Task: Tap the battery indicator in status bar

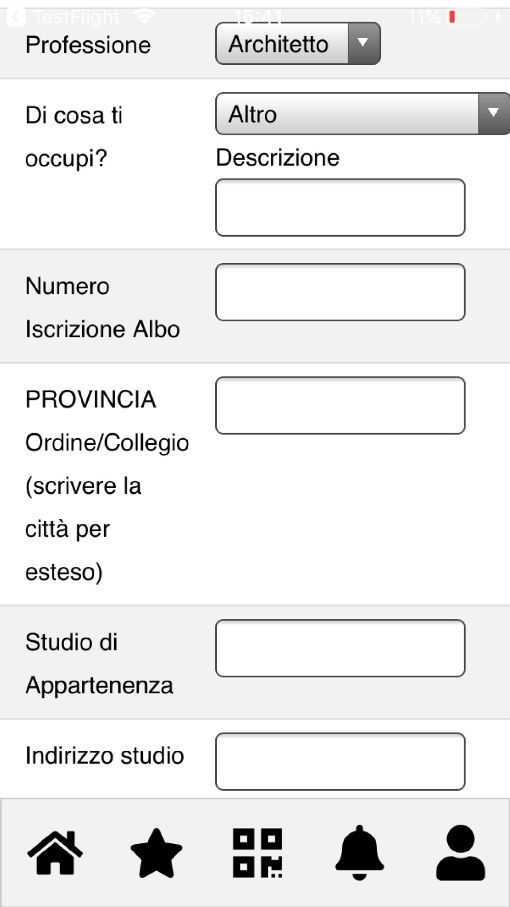Action: [467, 17]
